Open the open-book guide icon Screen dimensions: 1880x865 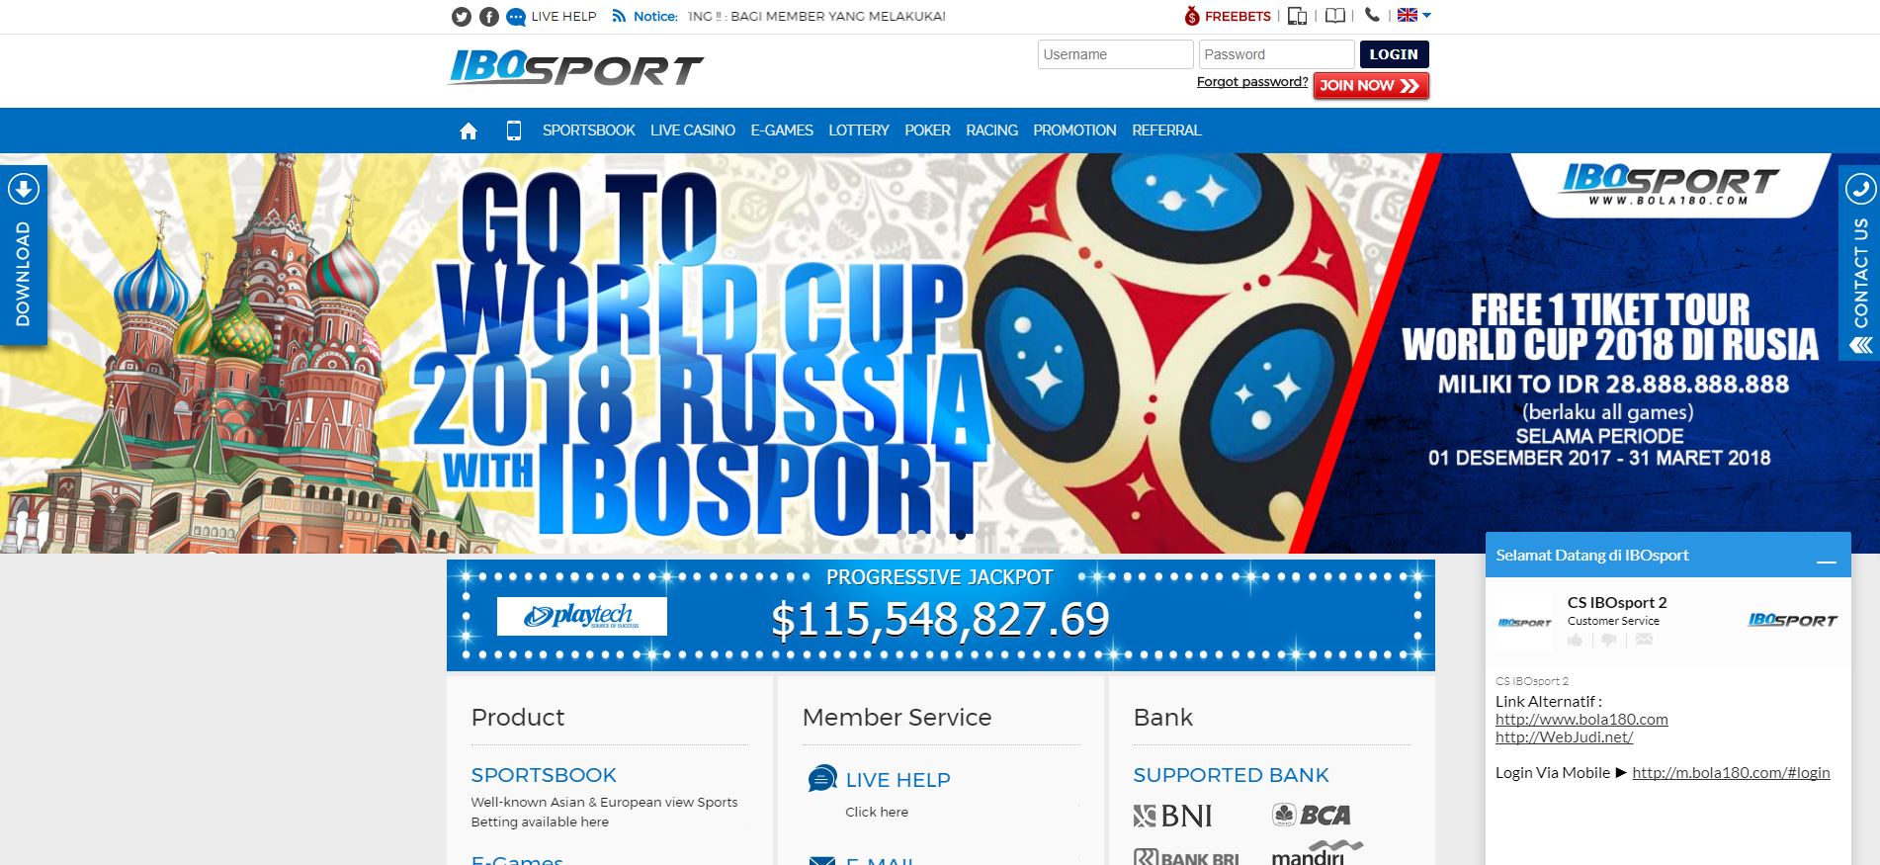coord(1335,16)
